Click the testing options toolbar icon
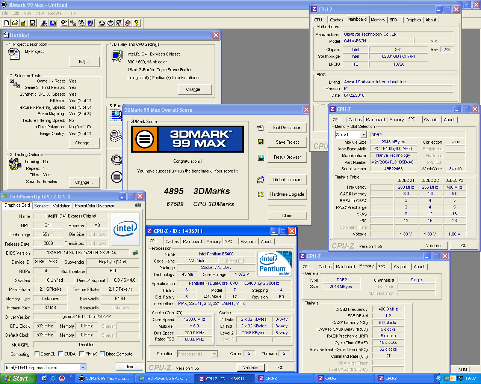 pyautogui.click(x=82, y=23)
